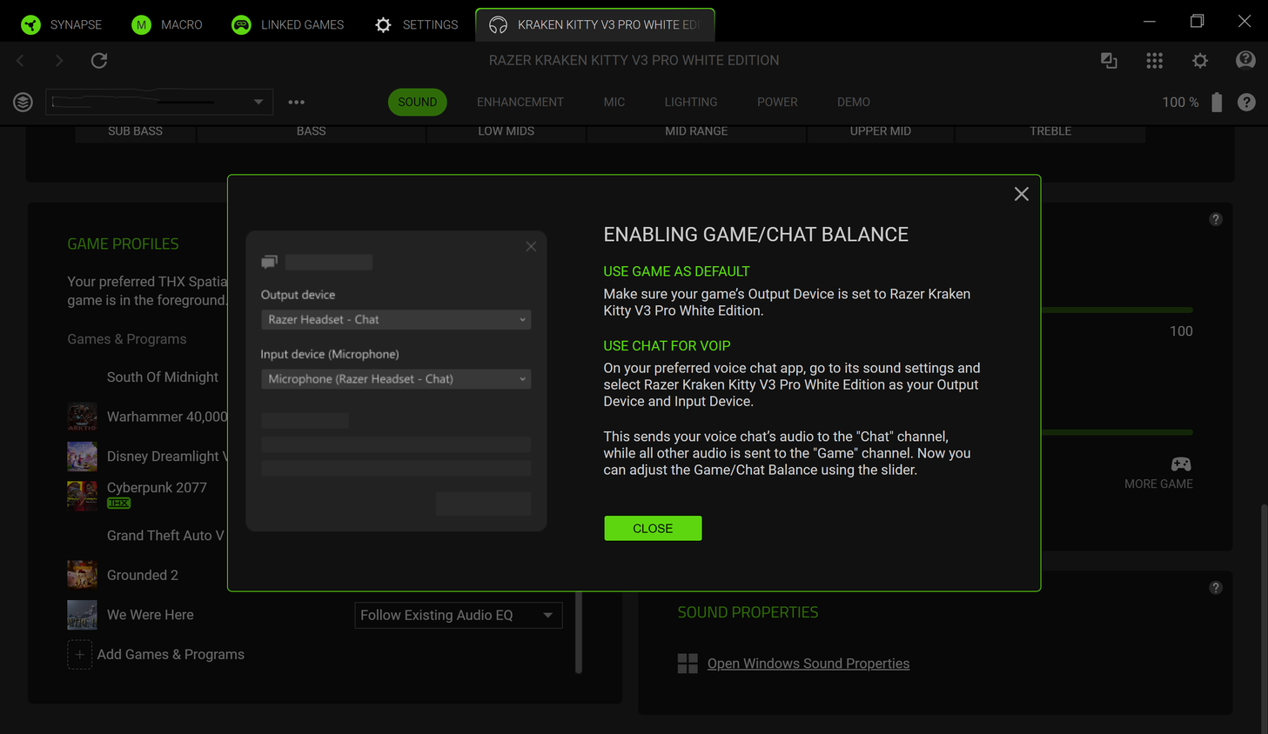This screenshot has height=734, width=1268.
Task: Select South Of Midnight game profile
Action: pyautogui.click(x=163, y=377)
